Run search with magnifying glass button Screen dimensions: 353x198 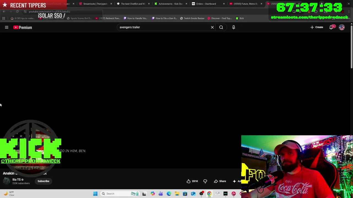click(221, 27)
